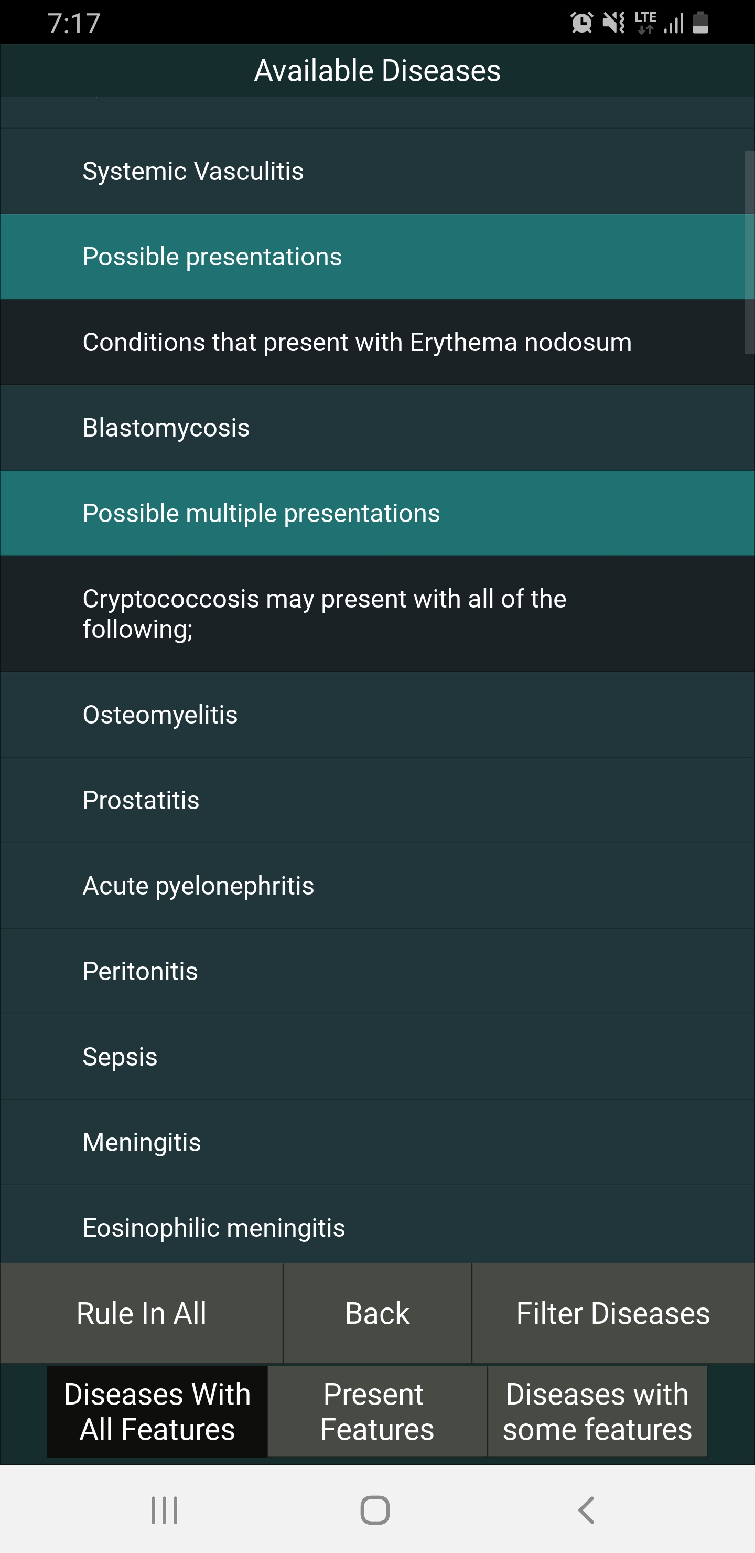Open Filter Diseases
Screen dimensions: 755x1553
point(613,1313)
